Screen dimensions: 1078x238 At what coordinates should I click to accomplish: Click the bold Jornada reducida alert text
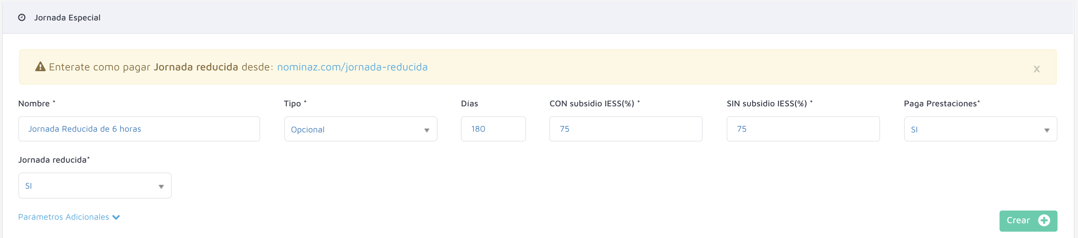coord(196,67)
